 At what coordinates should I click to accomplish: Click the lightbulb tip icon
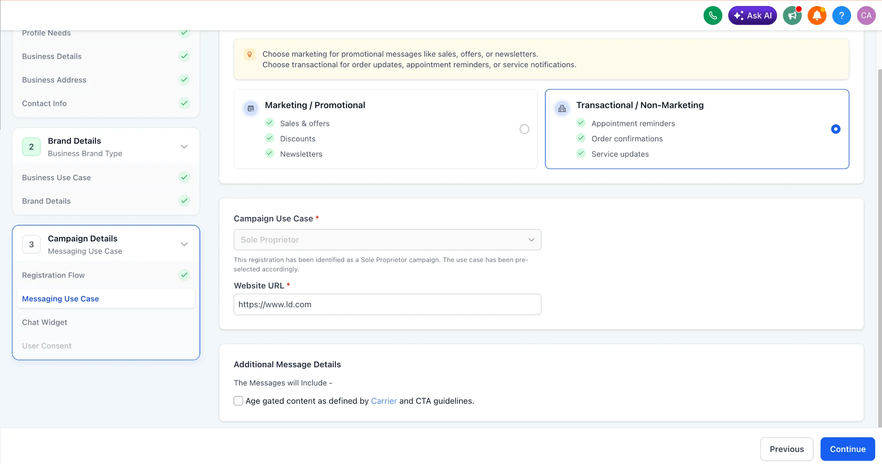pyautogui.click(x=249, y=54)
